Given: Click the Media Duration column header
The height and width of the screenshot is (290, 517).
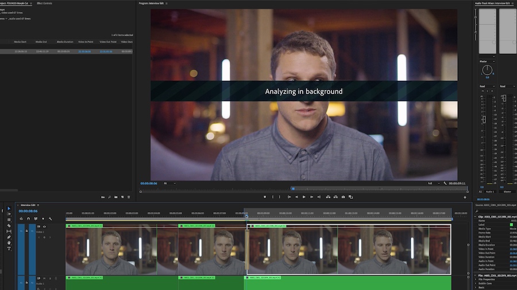Looking at the screenshot, I should [65, 42].
